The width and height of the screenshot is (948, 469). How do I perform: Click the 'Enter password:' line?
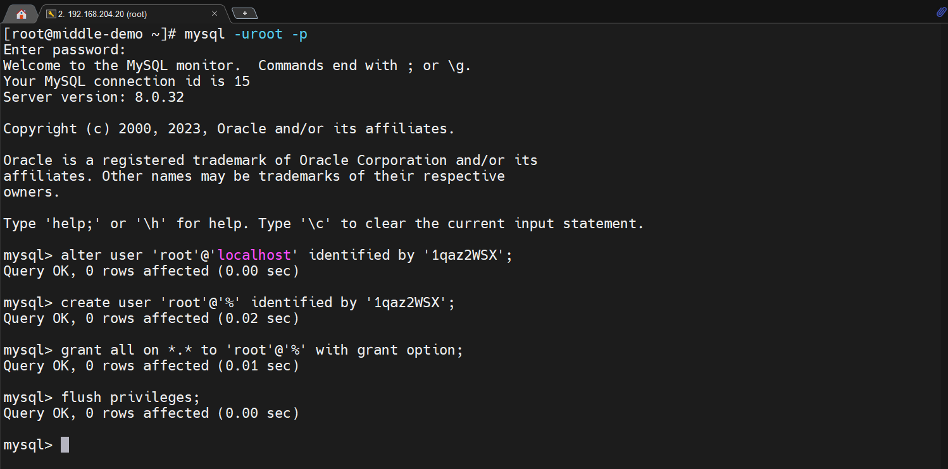(x=65, y=50)
